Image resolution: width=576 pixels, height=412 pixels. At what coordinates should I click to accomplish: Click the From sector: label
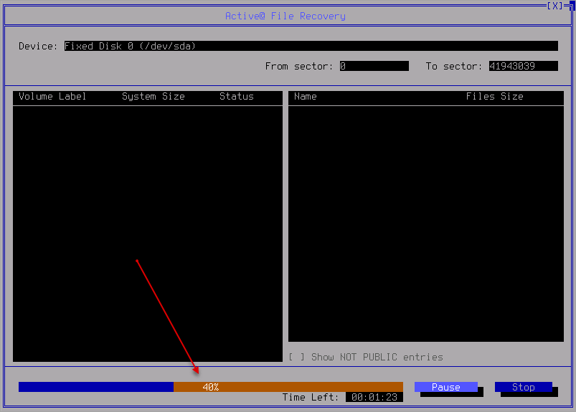[x=299, y=66]
